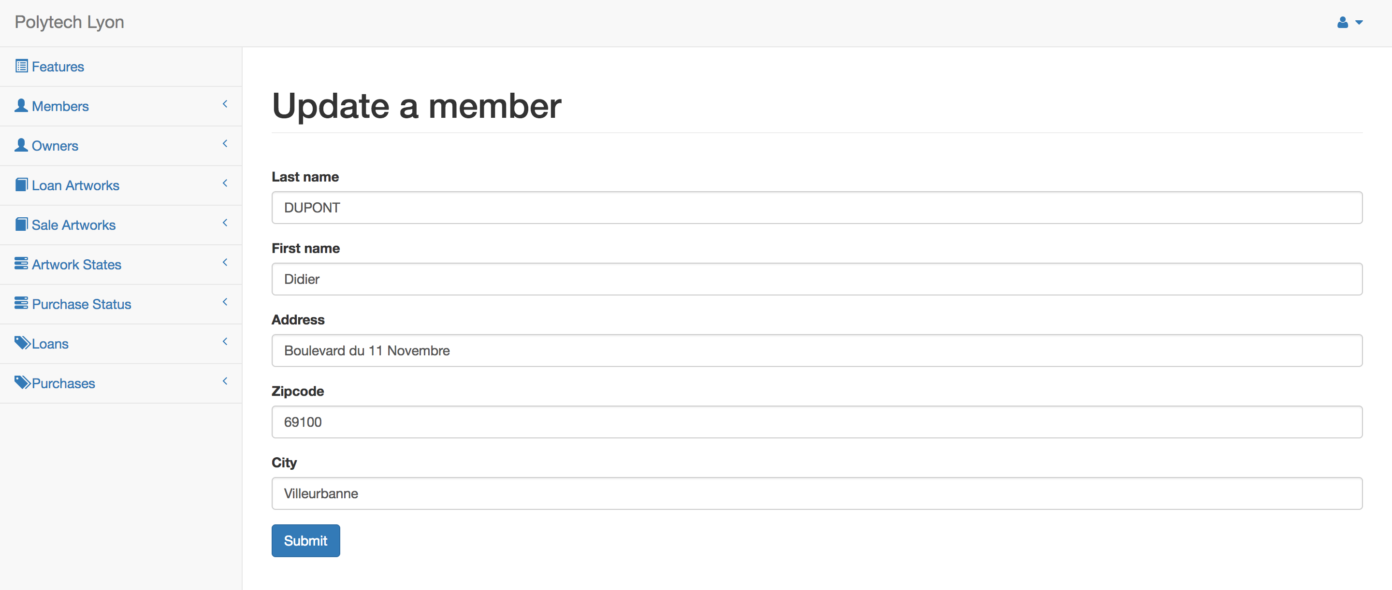Image resolution: width=1392 pixels, height=590 pixels.
Task: Expand the Members submenu chevron
Action: [x=225, y=104]
